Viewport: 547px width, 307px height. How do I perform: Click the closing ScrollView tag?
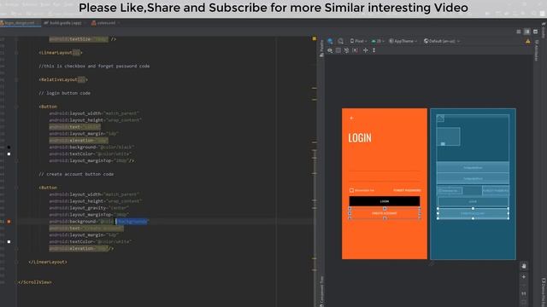click(x=35, y=282)
